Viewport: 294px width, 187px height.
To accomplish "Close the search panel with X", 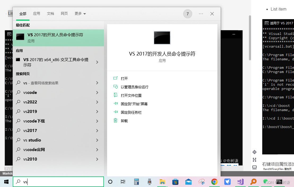I will click(x=212, y=14).
